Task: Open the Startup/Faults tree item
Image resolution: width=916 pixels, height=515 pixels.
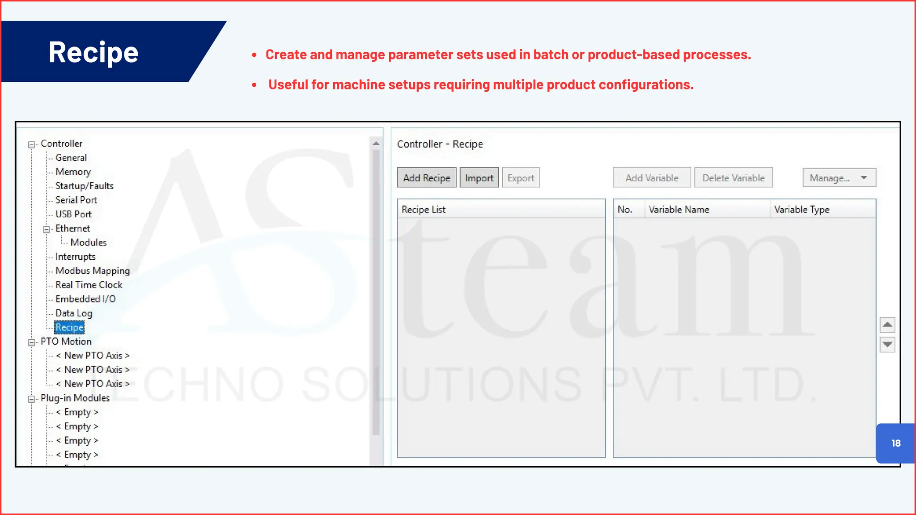Action: (85, 186)
